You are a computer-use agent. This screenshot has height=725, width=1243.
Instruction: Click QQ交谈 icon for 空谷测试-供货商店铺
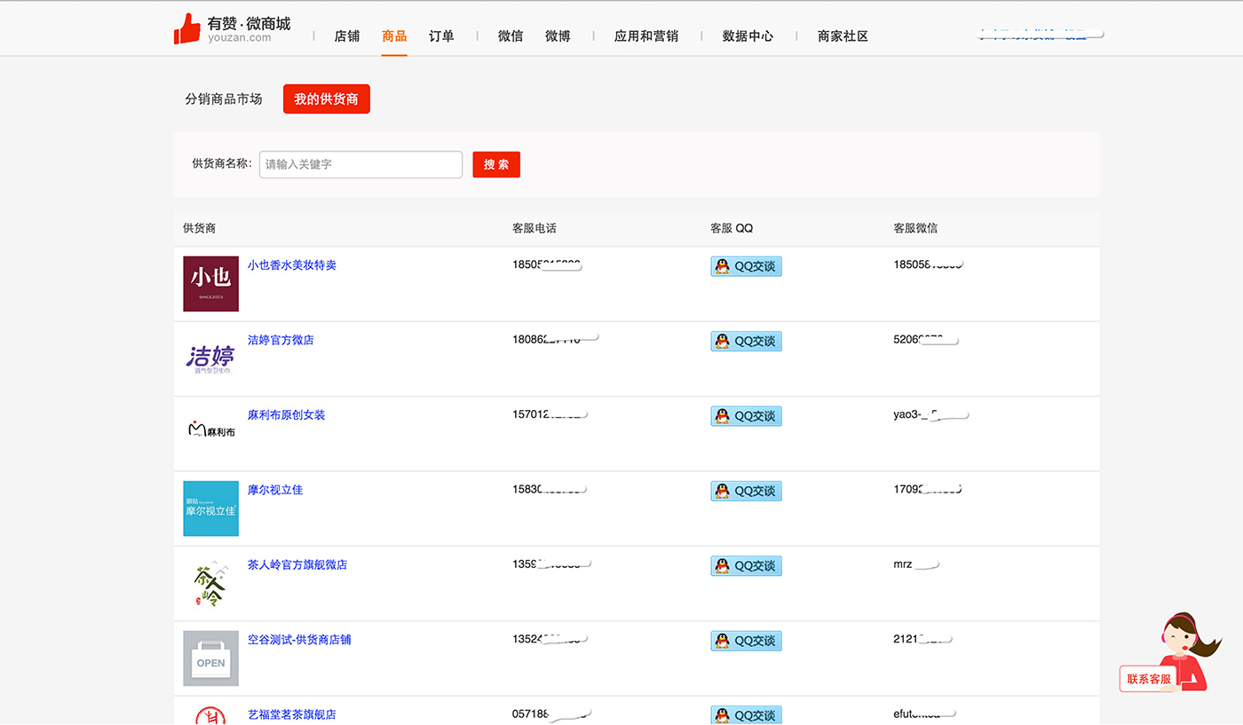[746, 641]
